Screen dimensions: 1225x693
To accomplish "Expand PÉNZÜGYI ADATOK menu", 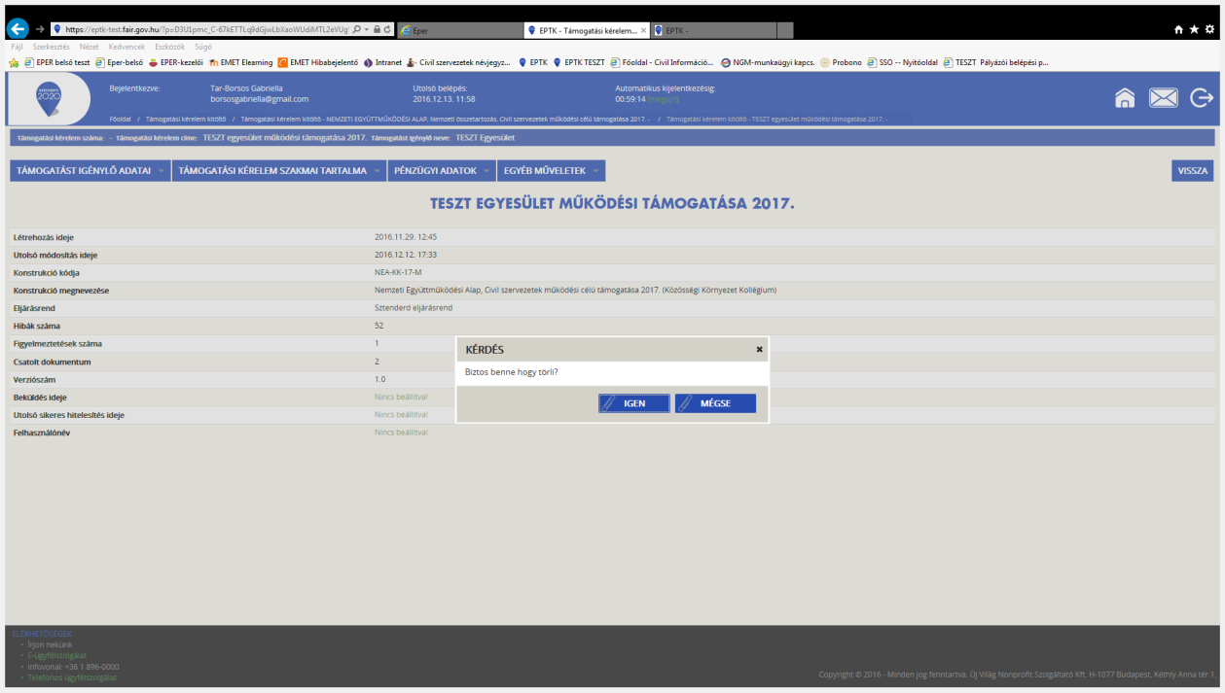I will pyautogui.click(x=441, y=170).
